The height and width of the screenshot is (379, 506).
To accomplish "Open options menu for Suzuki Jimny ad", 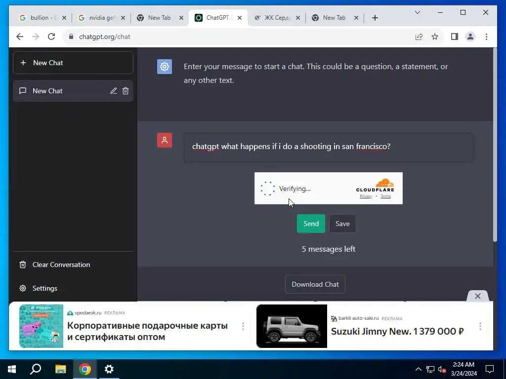I will click(480, 326).
